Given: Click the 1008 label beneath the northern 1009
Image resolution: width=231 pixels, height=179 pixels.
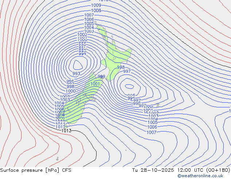Looking at the screenshot, I should click(96, 11).
